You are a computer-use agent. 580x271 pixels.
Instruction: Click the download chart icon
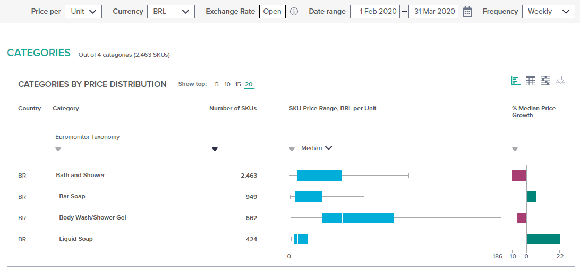click(x=560, y=81)
